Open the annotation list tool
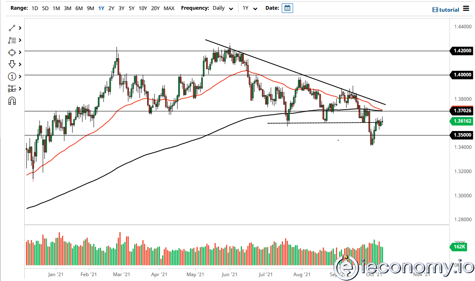475x281 pixels. [x=12, y=40]
